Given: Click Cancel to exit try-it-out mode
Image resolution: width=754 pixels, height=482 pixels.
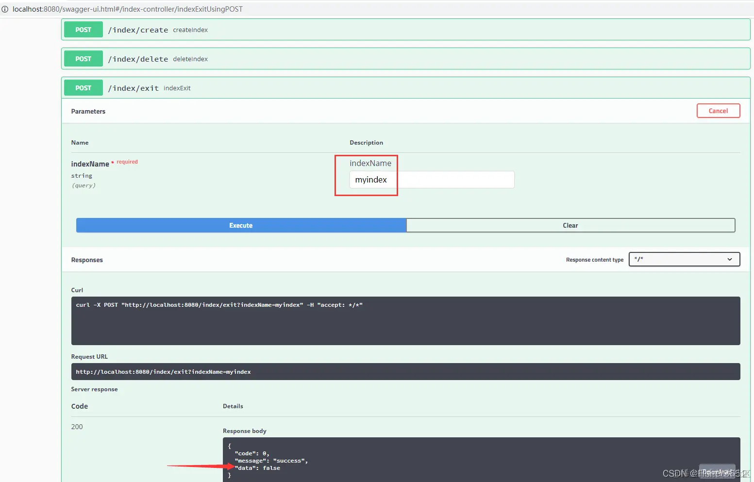Looking at the screenshot, I should pyautogui.click(x=718, y=111).
